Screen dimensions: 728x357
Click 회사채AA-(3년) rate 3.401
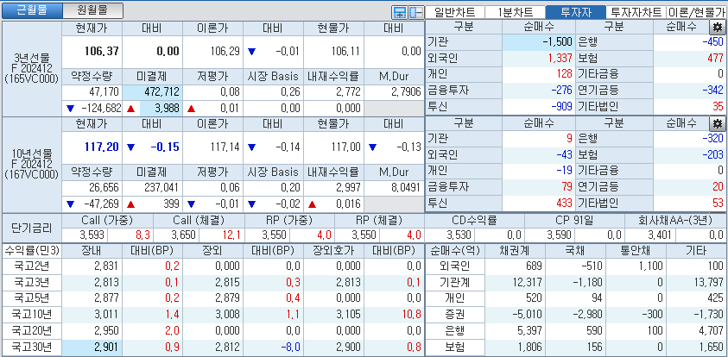click(x=659, y=235)
